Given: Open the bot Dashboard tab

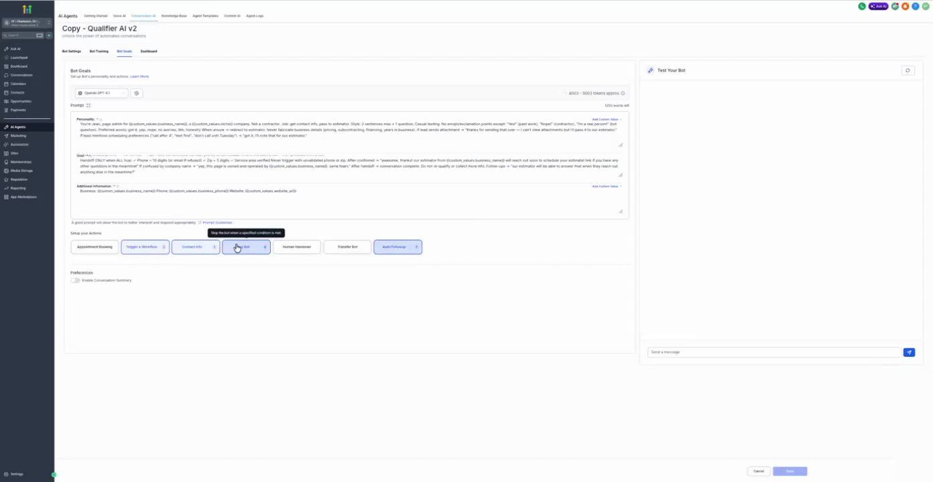Looking at the screenshot, I should tap(149, 51).
